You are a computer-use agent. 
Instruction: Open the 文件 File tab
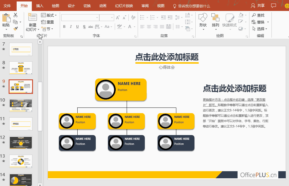(7, 6)
